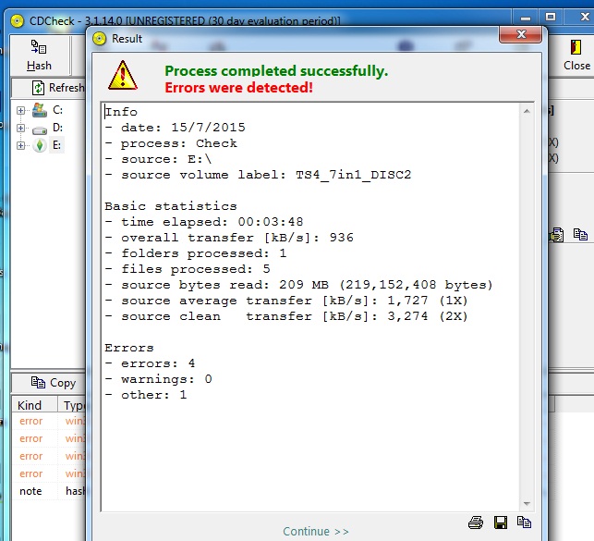Click the Print icon in Result dialog
This screenshot has width=594, height=541.
coord(476,523)
